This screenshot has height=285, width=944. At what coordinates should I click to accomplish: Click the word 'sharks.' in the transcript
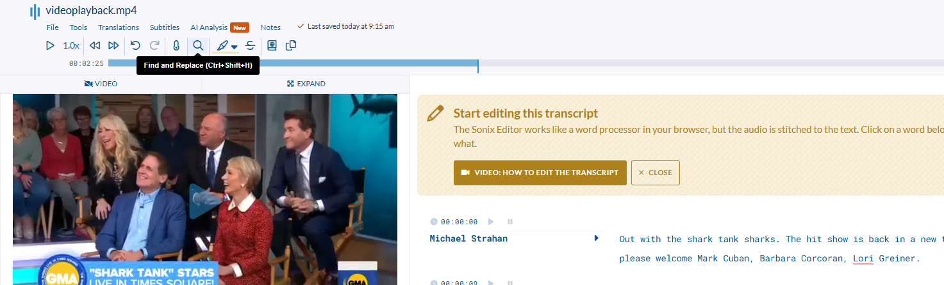[x=762, y=239]
